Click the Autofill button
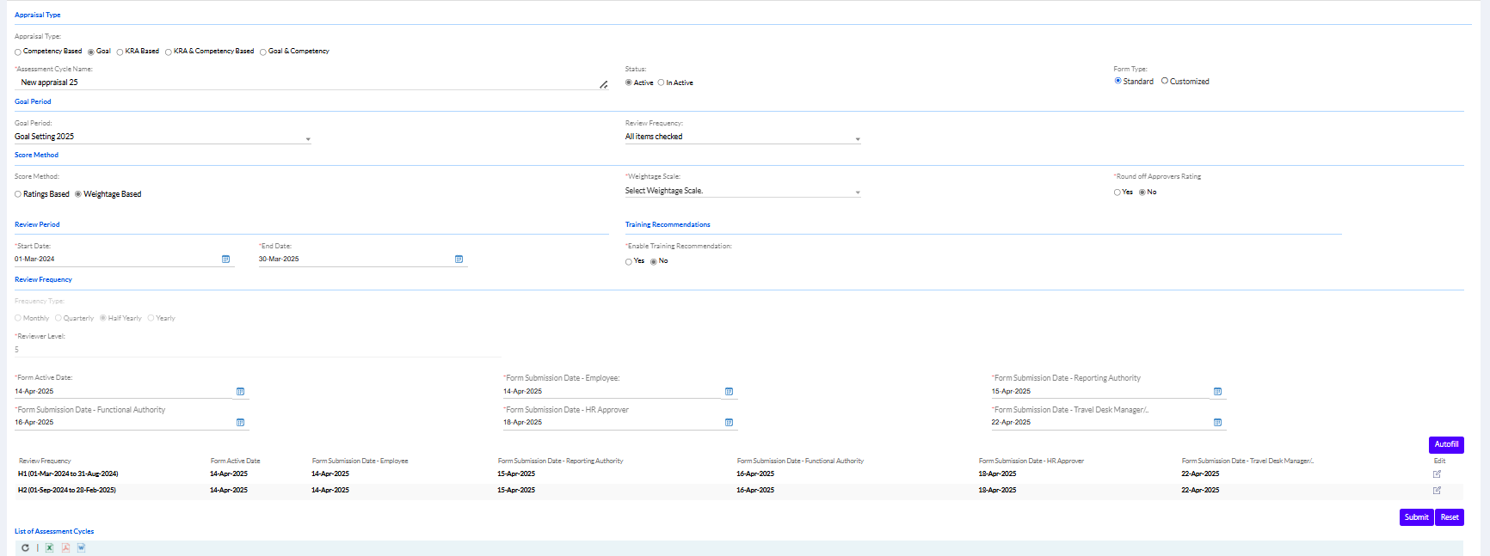This screenshot has height=556, width=1490. 1445,444
